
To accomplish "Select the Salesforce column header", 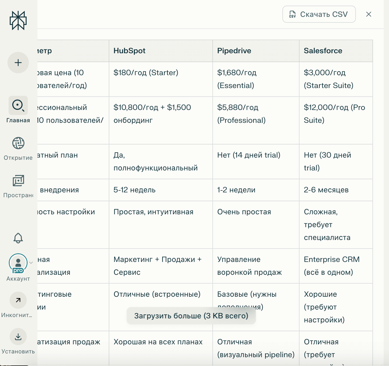I will pyautogui.click(x=323, y=51).
